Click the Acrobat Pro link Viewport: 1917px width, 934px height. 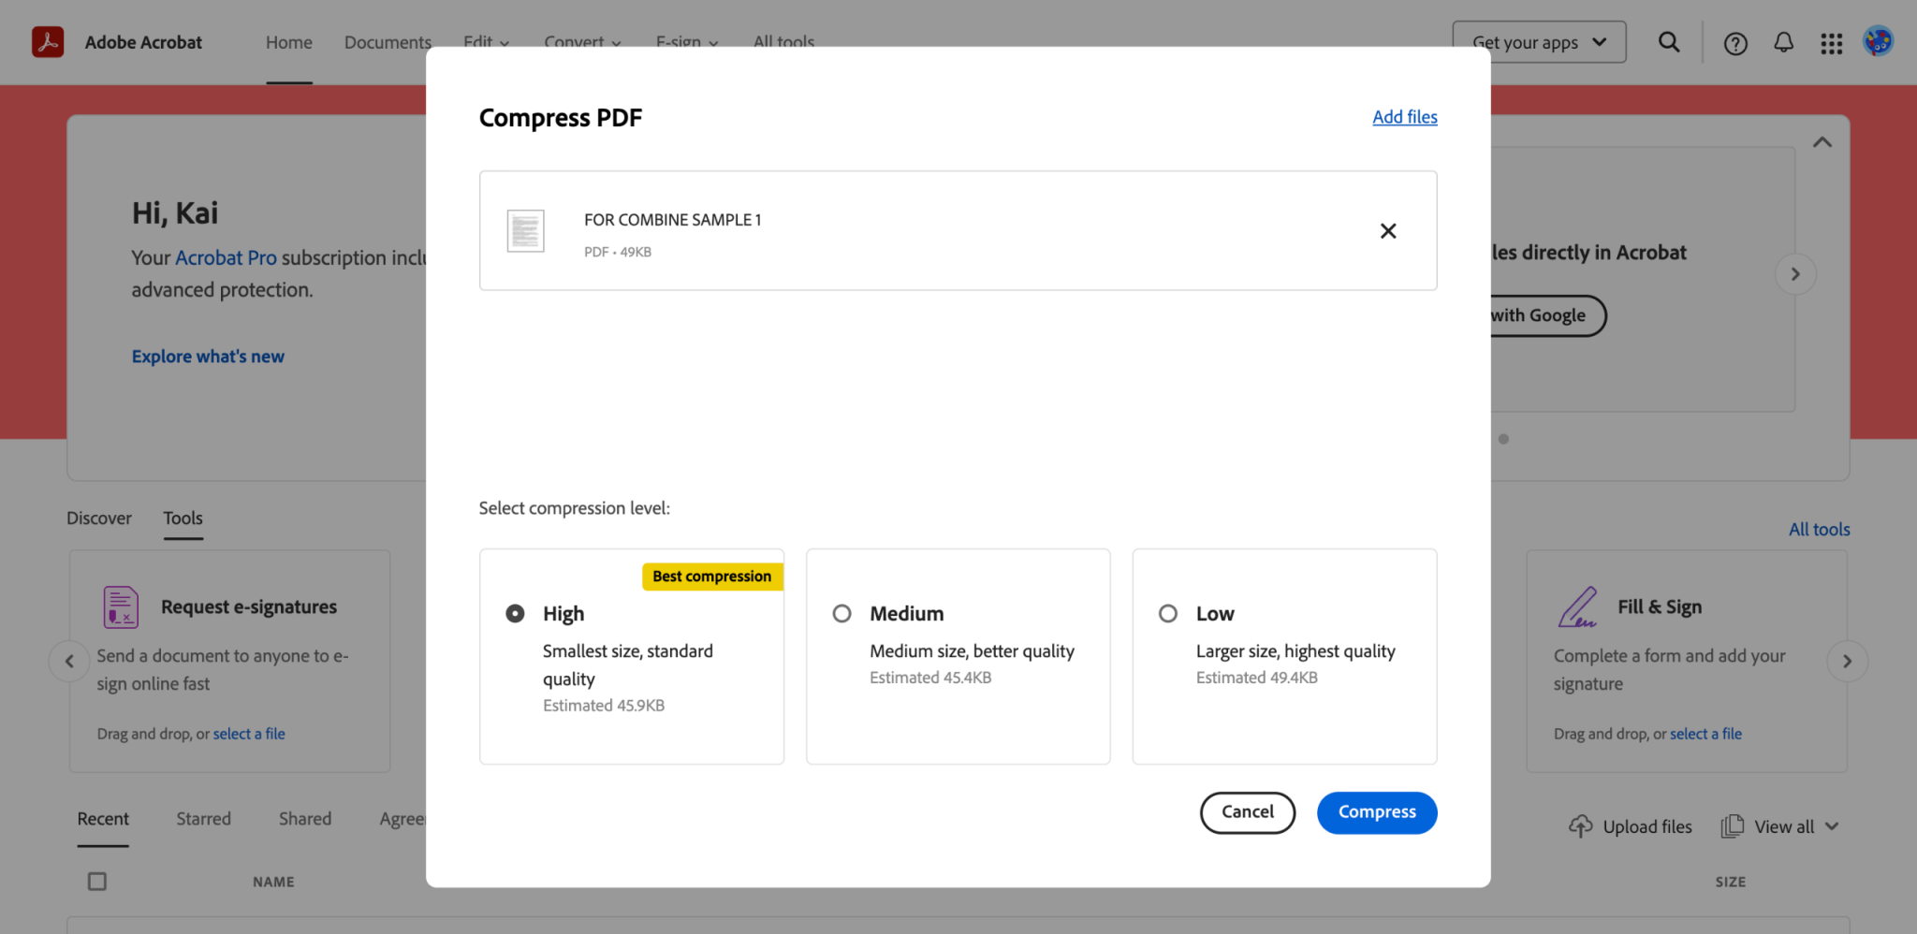point(226,257)
